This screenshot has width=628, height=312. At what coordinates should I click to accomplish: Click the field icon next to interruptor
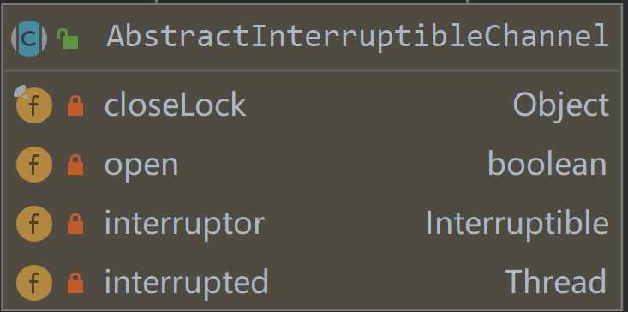click(34, 224)
